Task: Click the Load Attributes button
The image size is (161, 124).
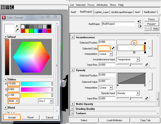Action: click(x=115, y=120)
